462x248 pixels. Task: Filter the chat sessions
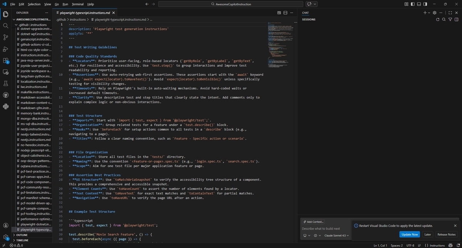(450, 19)
